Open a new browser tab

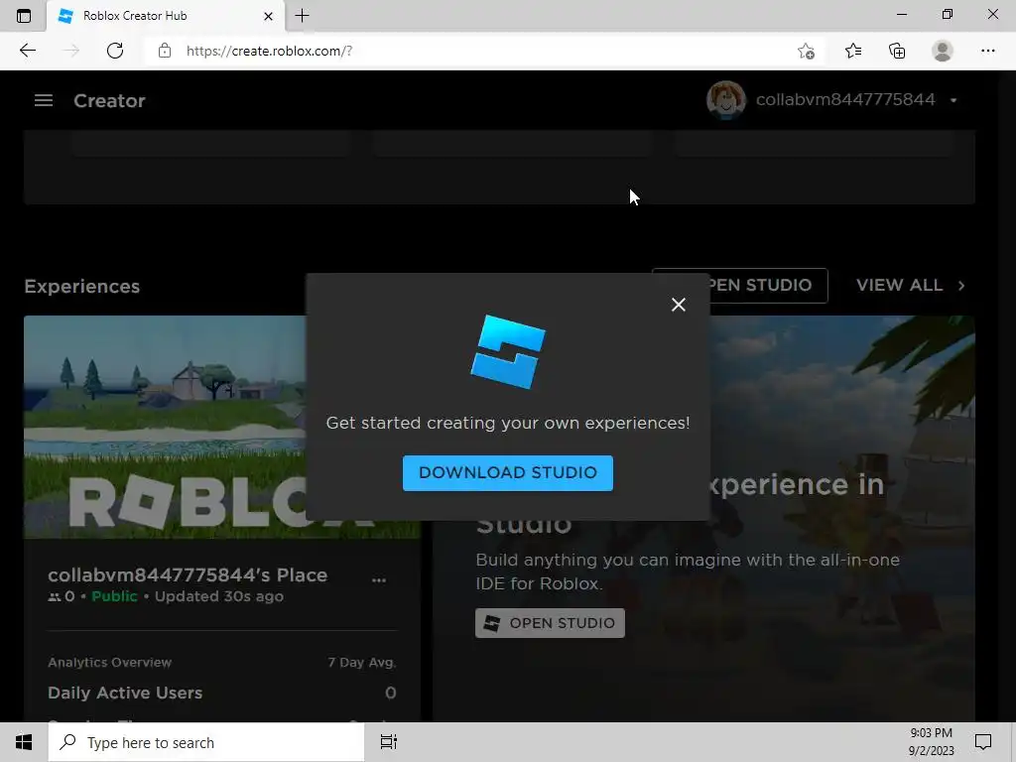302,16
